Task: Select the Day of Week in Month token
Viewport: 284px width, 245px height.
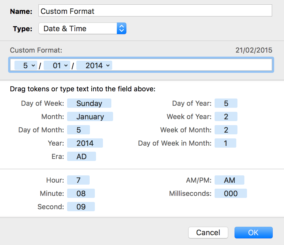Action: pyautogui.click(x=225, y=143)
